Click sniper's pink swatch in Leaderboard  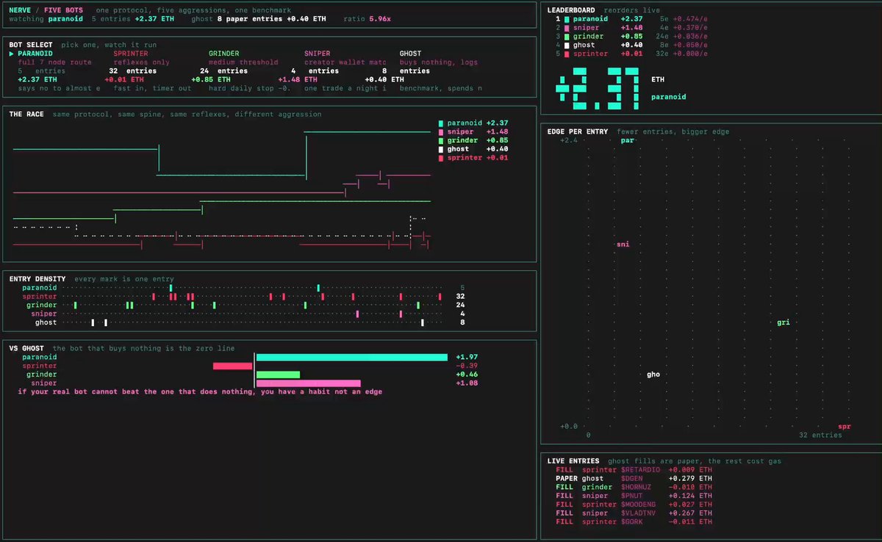[x=566, y=28]
